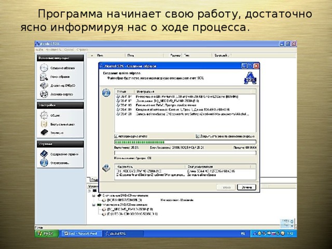The height and width of the screenshot is (249, 332).
Task: Collapse the physical DVD/CD devices node
Action: pos(93,205)
